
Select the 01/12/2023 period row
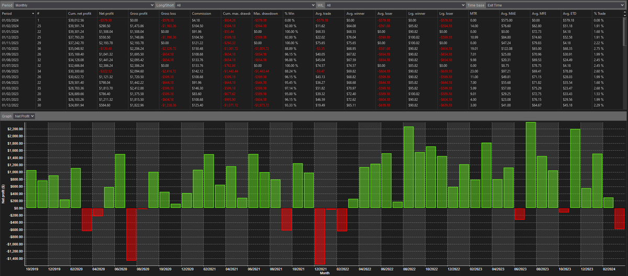[311, 36]
